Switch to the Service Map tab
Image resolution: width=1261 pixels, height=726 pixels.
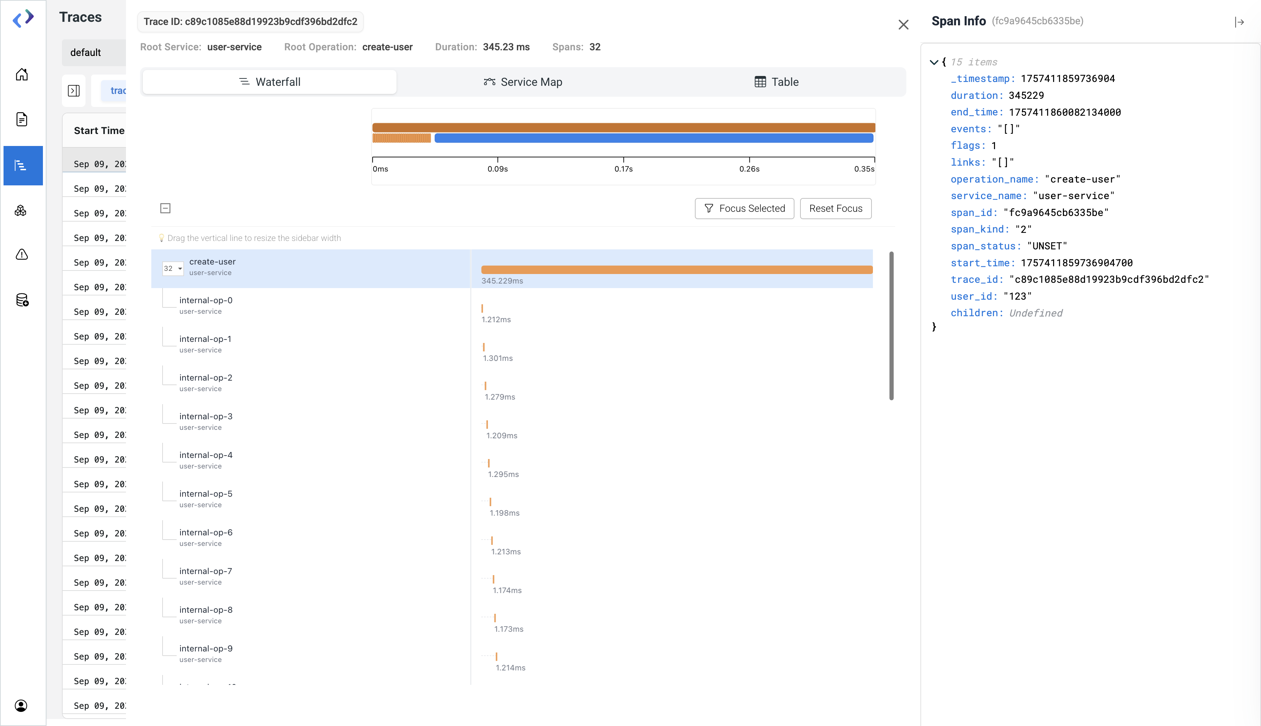pyautogui.click(x=523, y=82)
